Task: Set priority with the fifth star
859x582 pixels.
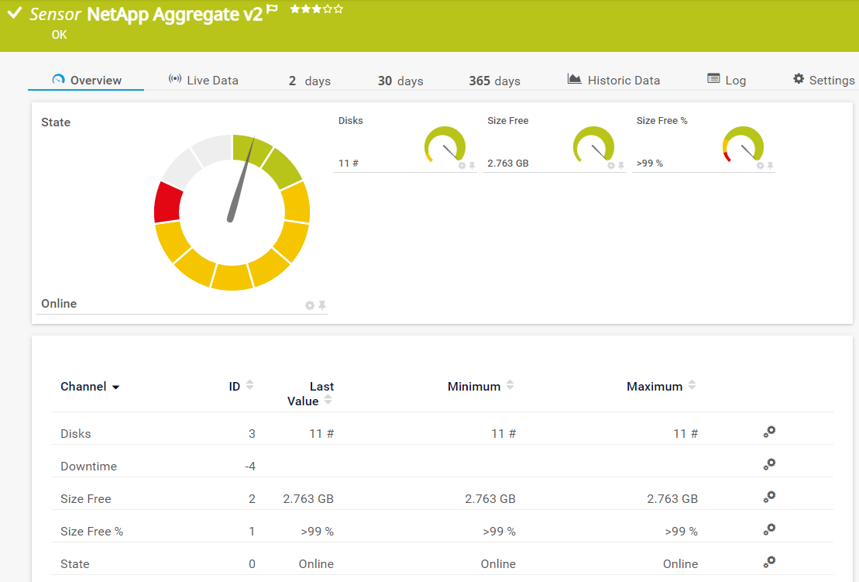Action: [338, 9]
